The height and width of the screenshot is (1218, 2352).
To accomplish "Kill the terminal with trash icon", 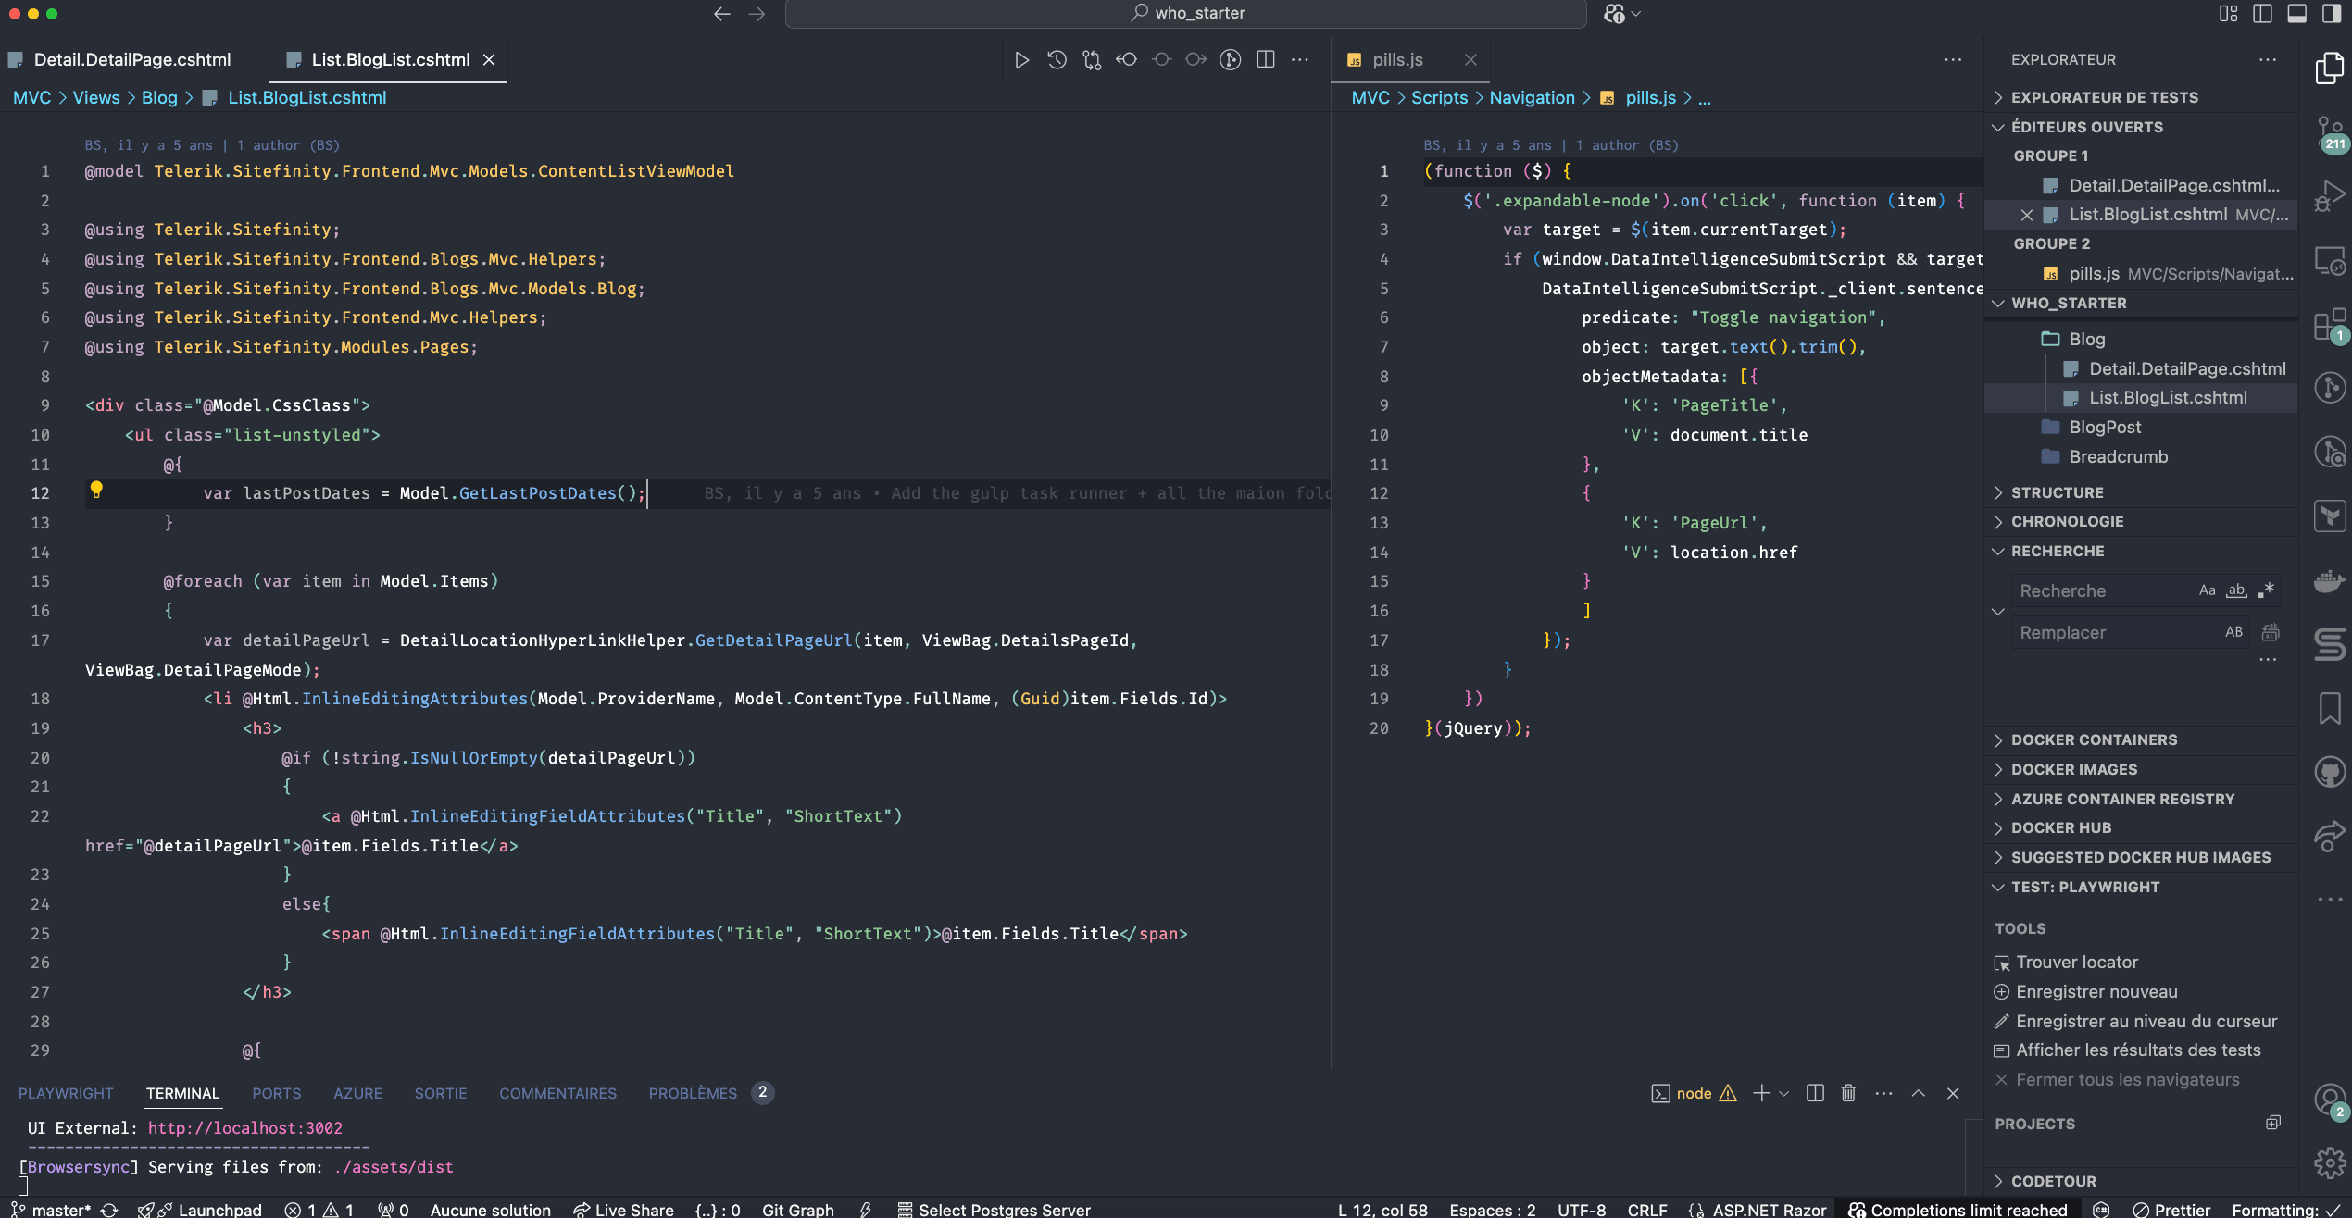I will point(1848,1093).
